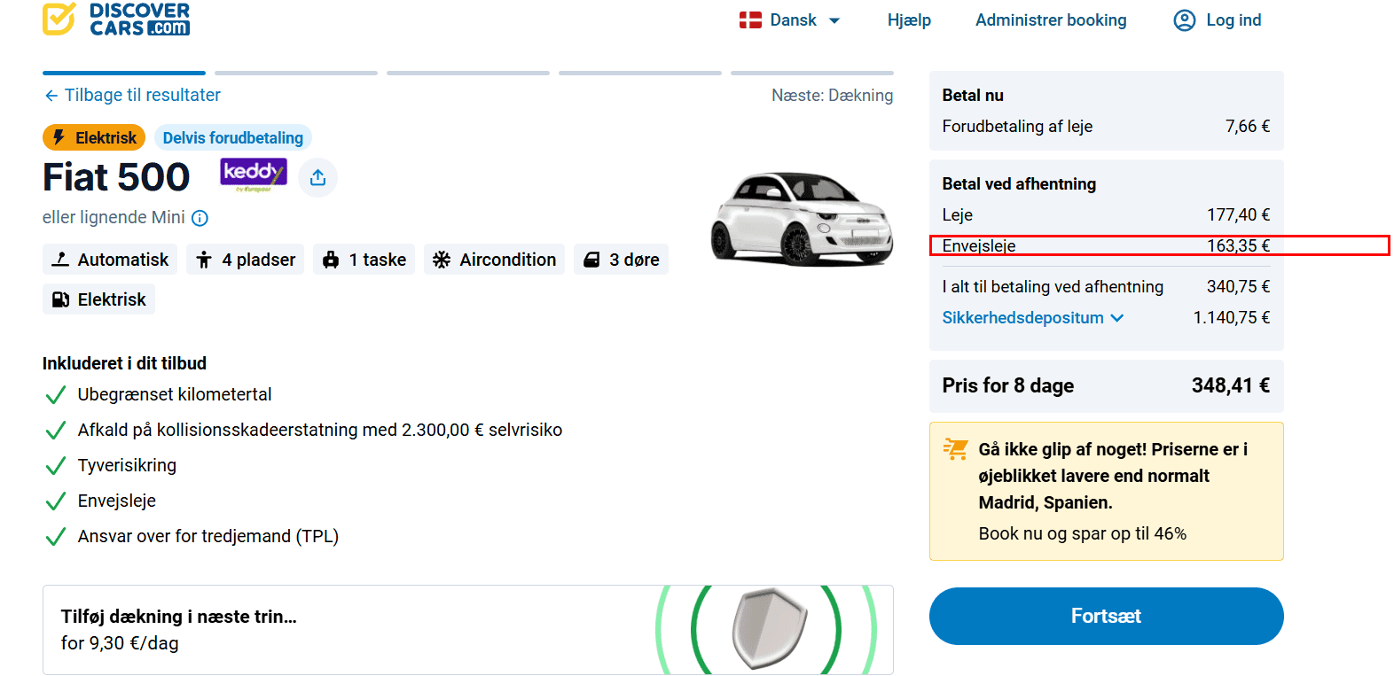1394x676 pixels.
Task: Click the 'Betal nu' heading
Action: (x=973, y=95)
